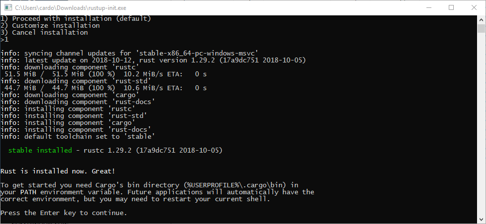Close the rustup-init.exe console window
Screen dimensions: 486x224
tap(474, 8)
